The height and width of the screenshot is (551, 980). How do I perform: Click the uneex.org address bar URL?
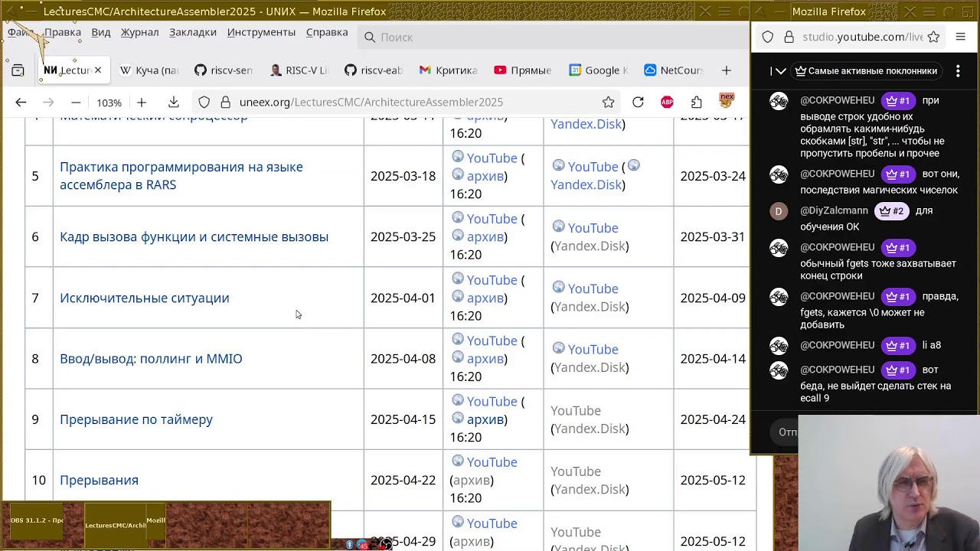coord(371,103)
